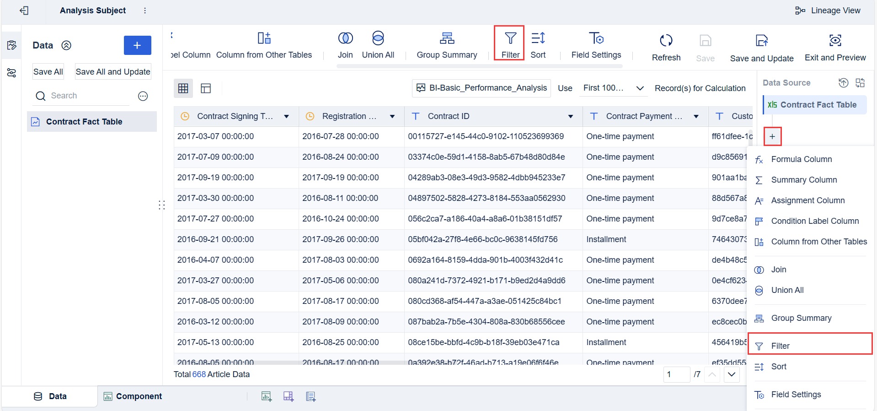Click the blue plus button beside Data
Screen dimensions: 877x411
(137, 45)
